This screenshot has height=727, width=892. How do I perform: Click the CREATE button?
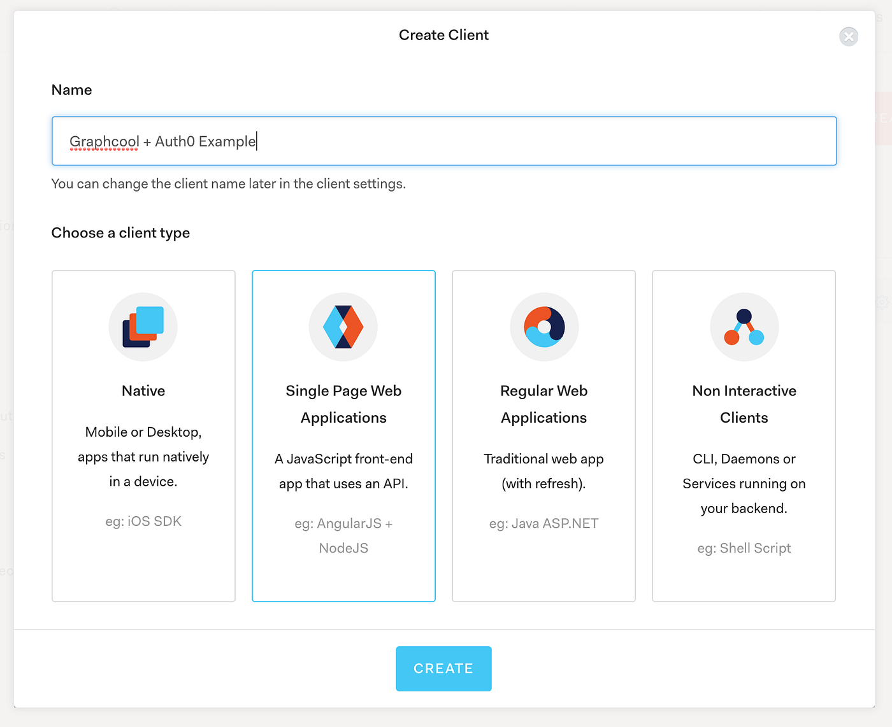443,668
